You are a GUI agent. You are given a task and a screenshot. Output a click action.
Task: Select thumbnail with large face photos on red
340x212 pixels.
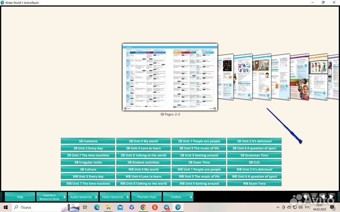tap(300, 77)
